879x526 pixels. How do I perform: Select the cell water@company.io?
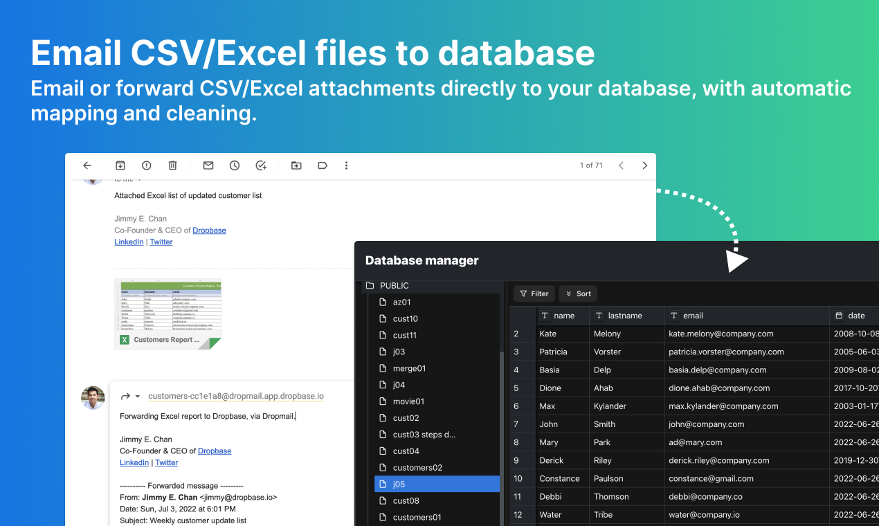pyautogui.click(x=747, y=514)
